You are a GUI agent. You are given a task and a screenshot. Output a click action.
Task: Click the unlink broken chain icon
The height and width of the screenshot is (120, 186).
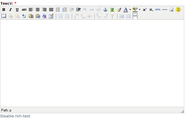99,9
